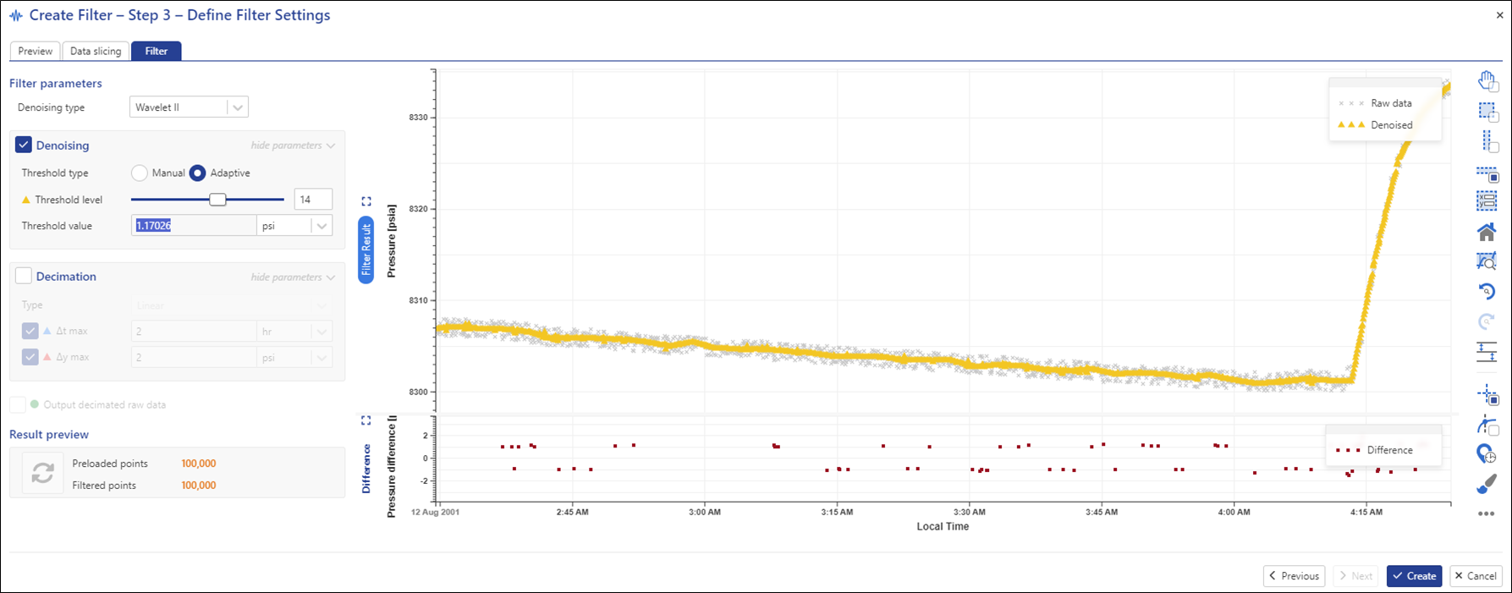Click the time marker pin icon
The image size is (1512, 593).
(1487, 454)
